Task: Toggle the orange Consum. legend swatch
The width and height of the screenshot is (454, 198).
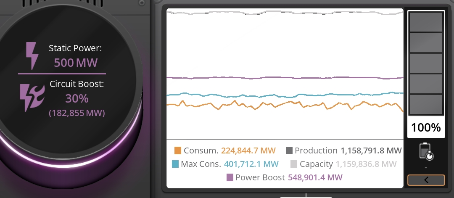Action: tap(177, 150)
